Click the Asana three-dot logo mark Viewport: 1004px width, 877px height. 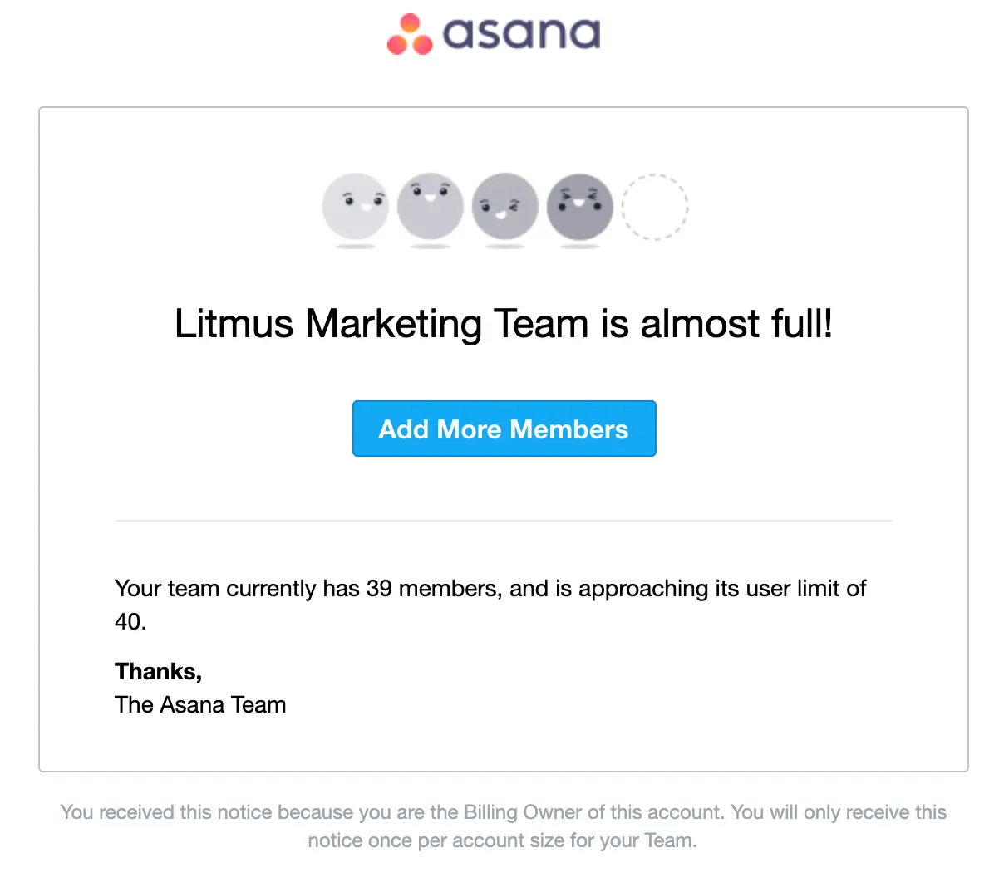click(408, 34)
